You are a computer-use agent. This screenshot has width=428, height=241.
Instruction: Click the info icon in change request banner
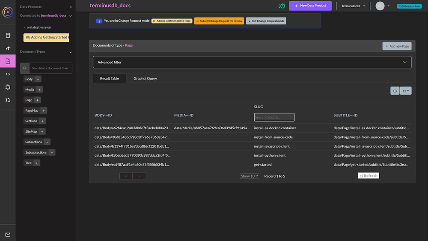click(99, 21)
